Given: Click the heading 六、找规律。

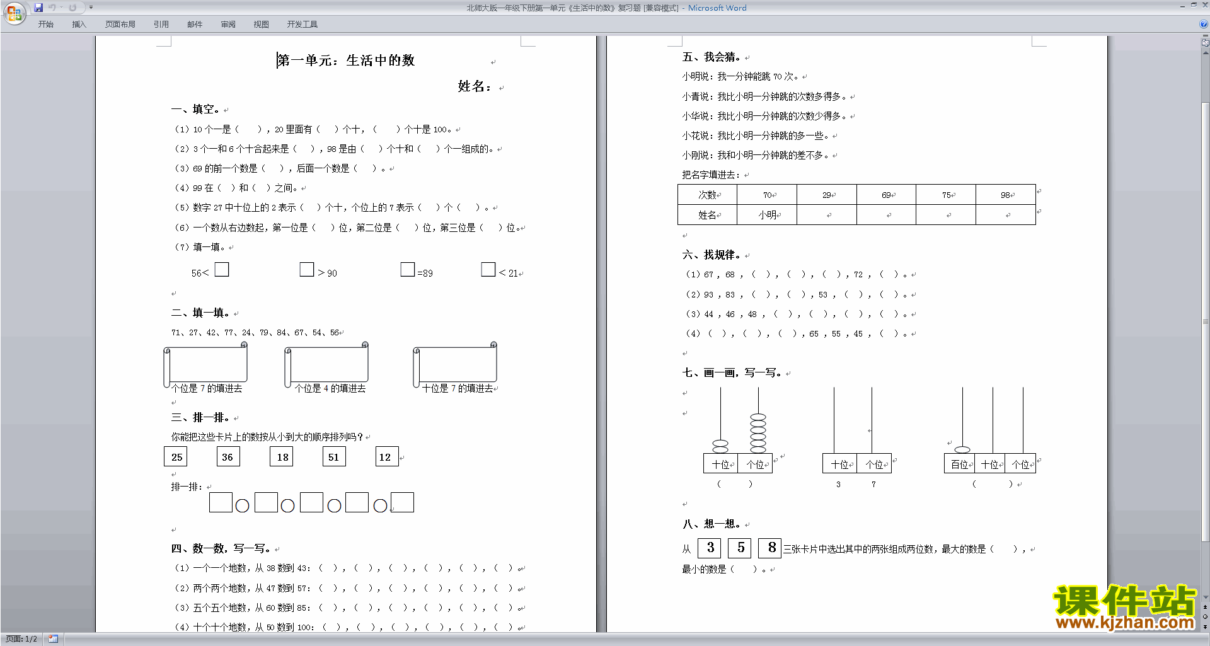Looking at the screenshot, I should (x=712, y=255).
